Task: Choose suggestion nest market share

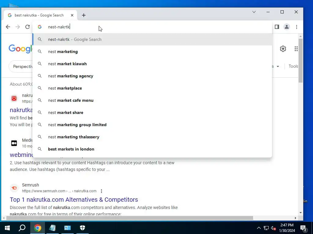Action: click(152, 112)
